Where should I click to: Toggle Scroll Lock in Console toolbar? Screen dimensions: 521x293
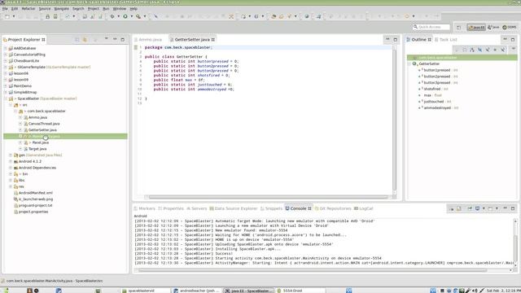tap(459, 208)
